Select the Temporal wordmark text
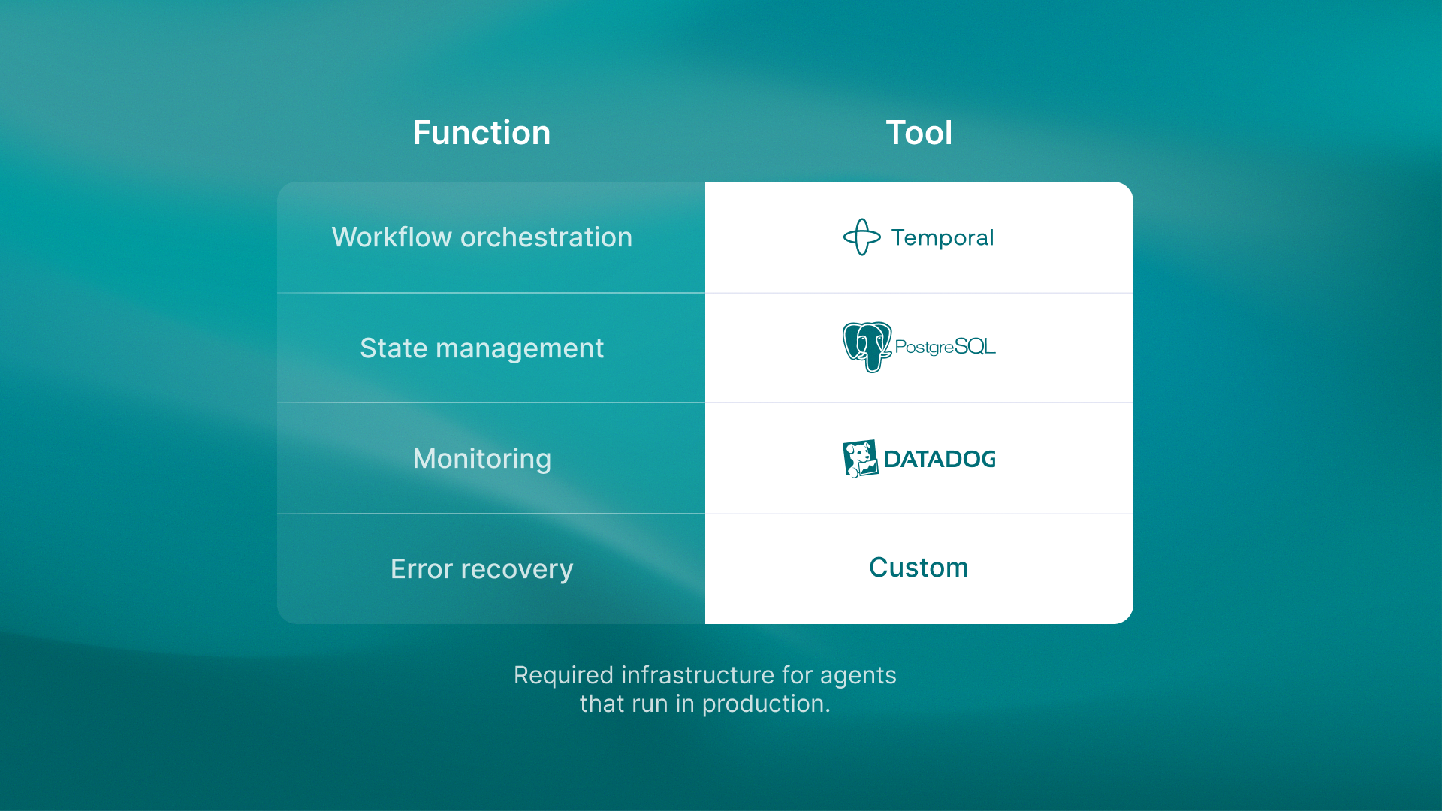Screen dimensions: 1442x811 (x=942, y=237)
